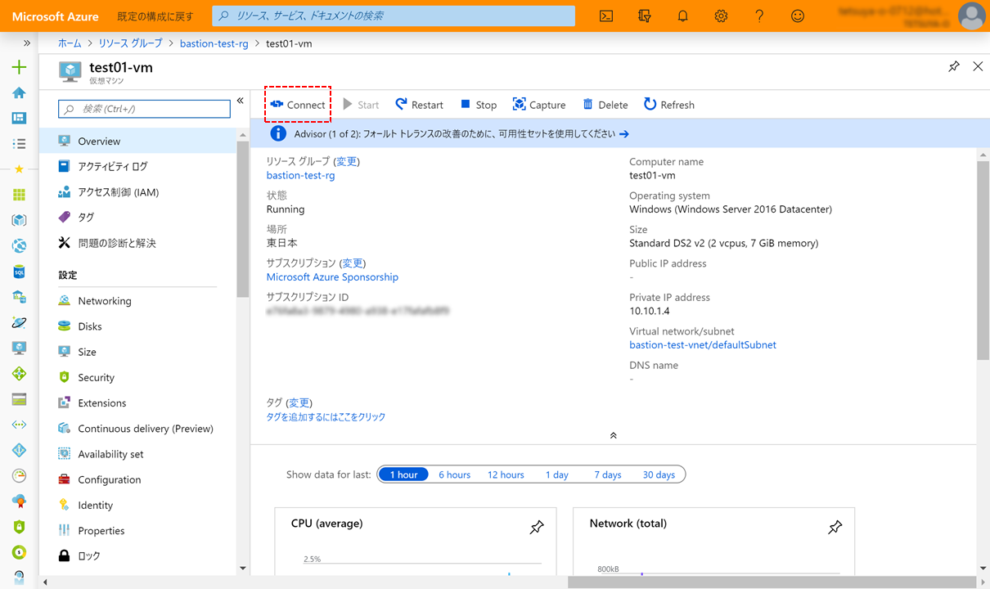Open portal settings gear
The width and height of the screenshot is (990, 589).
coord(721,16)
